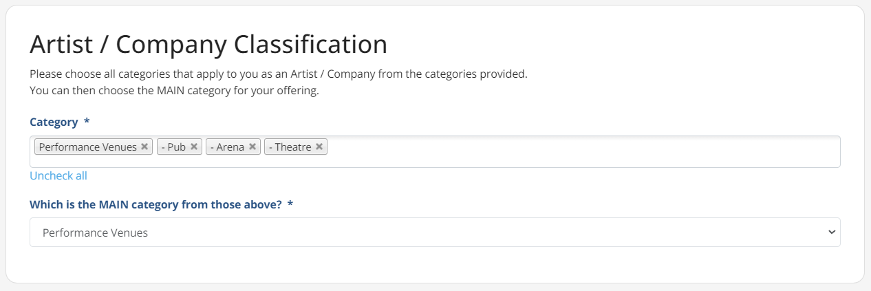Click the selected 'Performance Venues' dropdown value
Screen dimensions: 871x291
pos(96,233)
